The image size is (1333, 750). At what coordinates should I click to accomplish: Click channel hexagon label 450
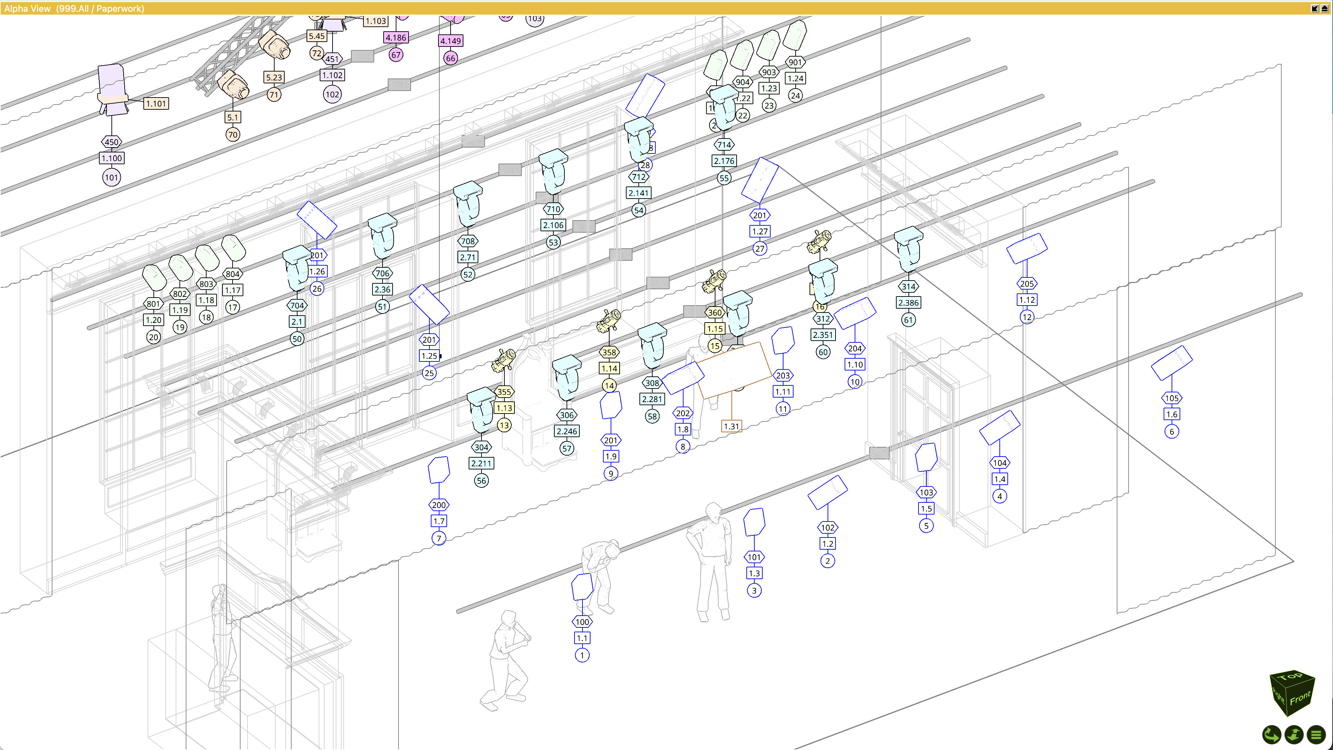(111, 142)
